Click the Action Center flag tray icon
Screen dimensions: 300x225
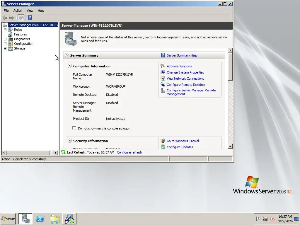(258, 219)
